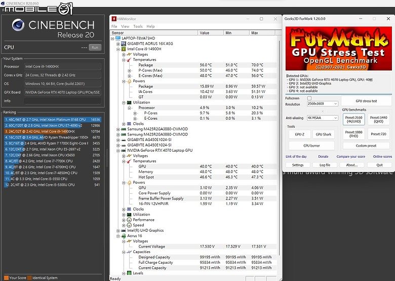The height and width of the screenshot is (281, 395).
Task: Select Preset:1440 (QHD) benchmark
Action: [x=379, y=119]
